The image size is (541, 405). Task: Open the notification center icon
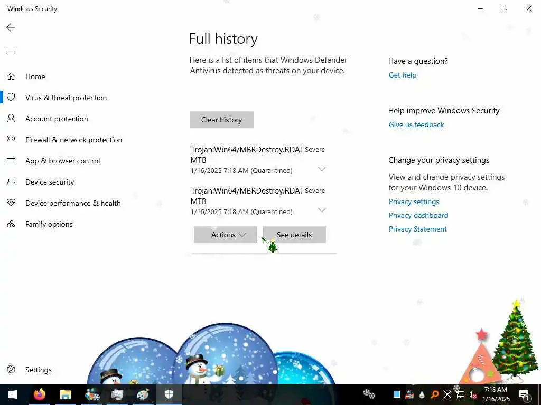click(524, 394)
